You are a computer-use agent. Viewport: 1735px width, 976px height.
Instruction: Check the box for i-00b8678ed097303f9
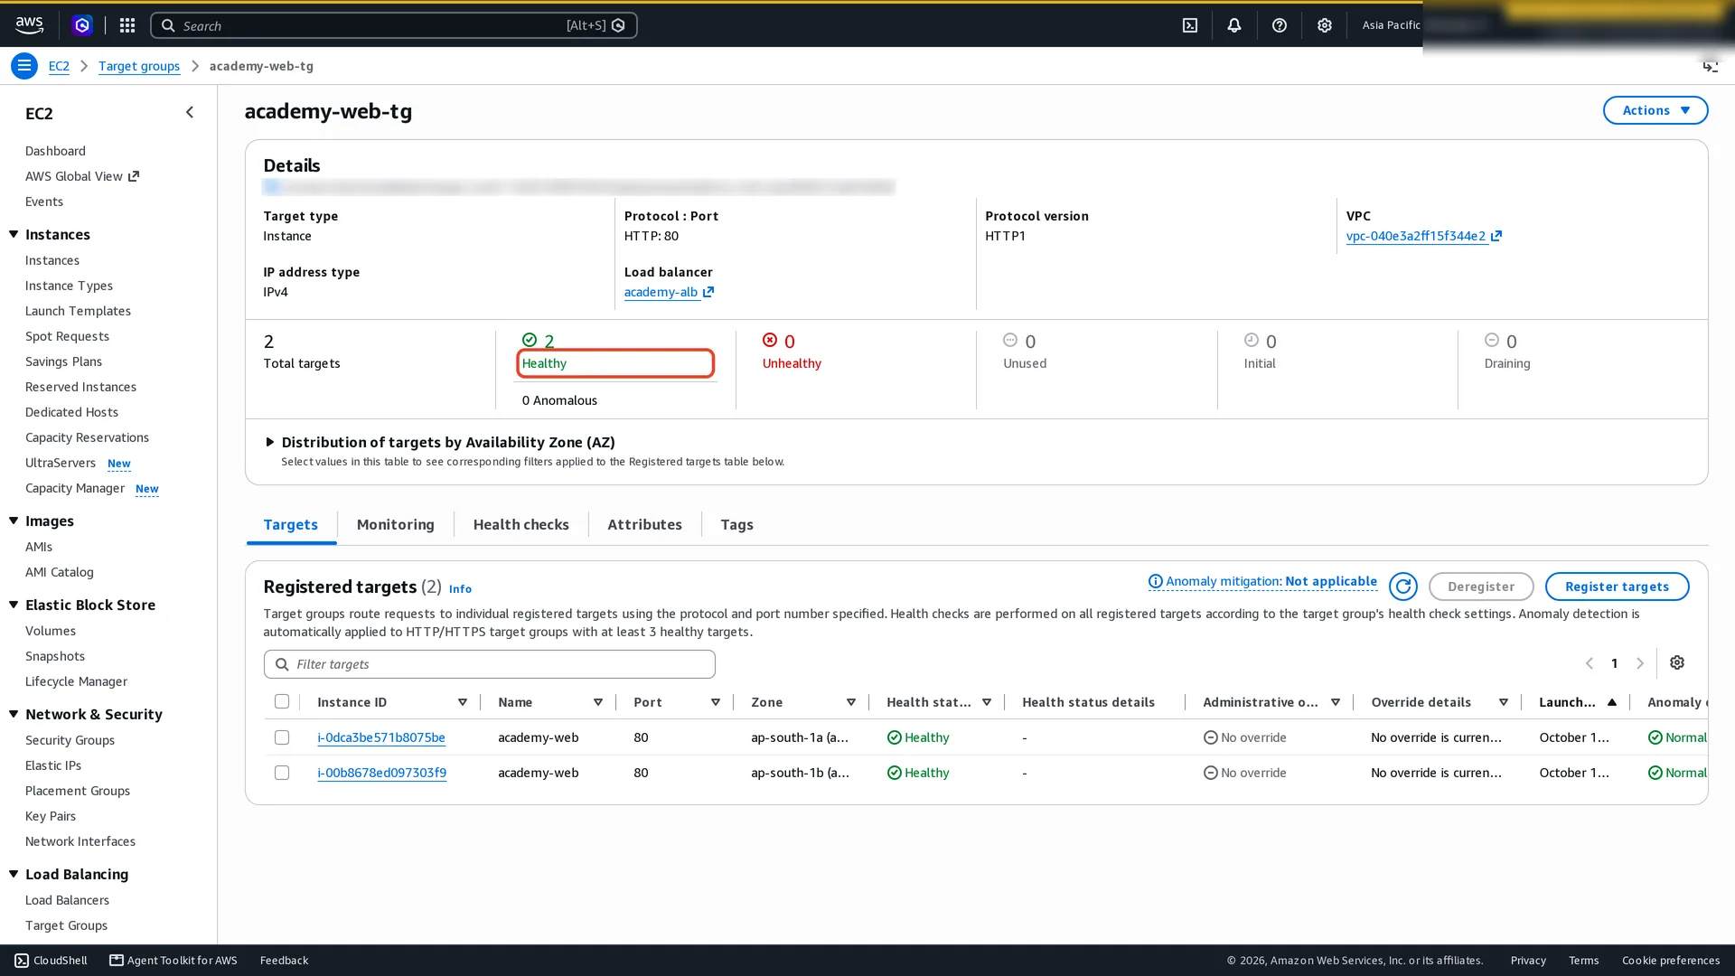click(282, 773)
